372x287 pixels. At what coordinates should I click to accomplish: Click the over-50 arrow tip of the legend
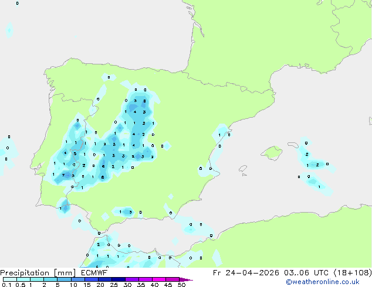pyautogui.click(x=186, y=279)
